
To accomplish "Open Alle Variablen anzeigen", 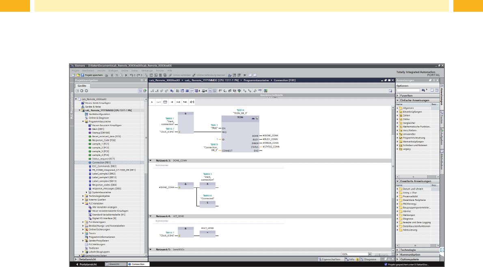I will click(x=104, y=207).
